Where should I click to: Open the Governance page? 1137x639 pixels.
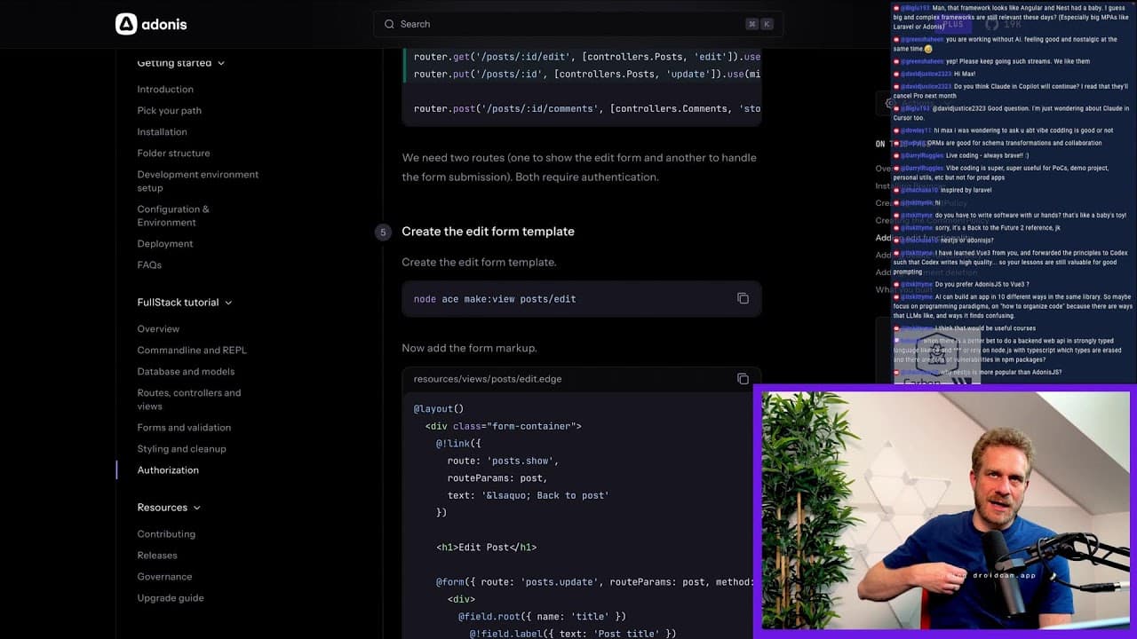tap(164, 577)
